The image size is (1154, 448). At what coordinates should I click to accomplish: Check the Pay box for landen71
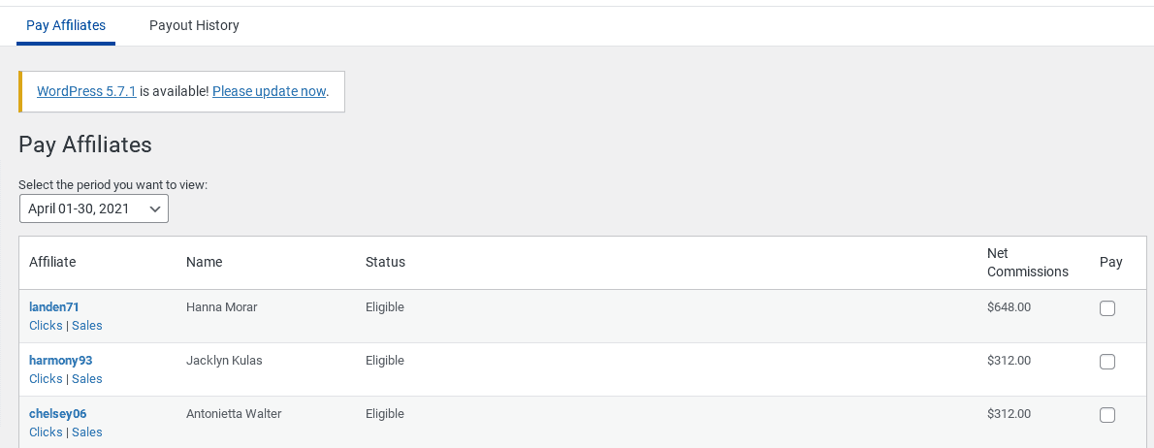1107,308
